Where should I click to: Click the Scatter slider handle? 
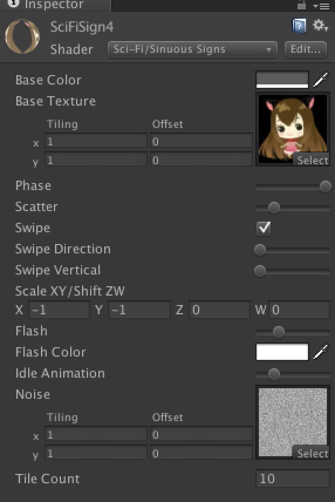pos(274,208)
